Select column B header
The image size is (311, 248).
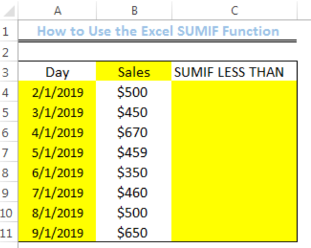(134, 10)
